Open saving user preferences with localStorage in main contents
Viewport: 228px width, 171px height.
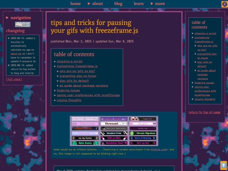coord(88,95)
